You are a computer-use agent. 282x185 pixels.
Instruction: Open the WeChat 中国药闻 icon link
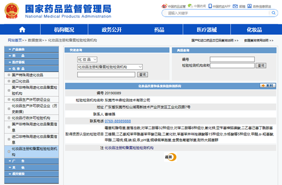pyautogui.click(x=190, y=6)
